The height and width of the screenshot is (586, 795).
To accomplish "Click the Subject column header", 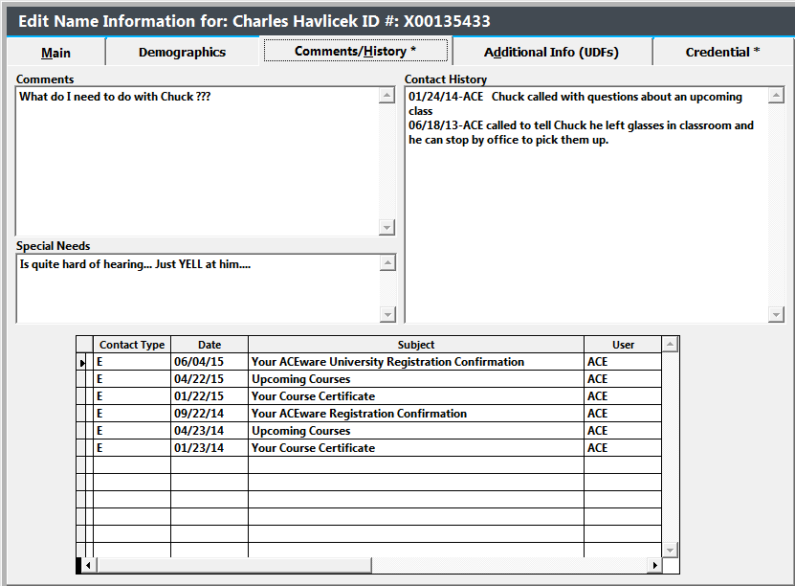I will (416, 345).
